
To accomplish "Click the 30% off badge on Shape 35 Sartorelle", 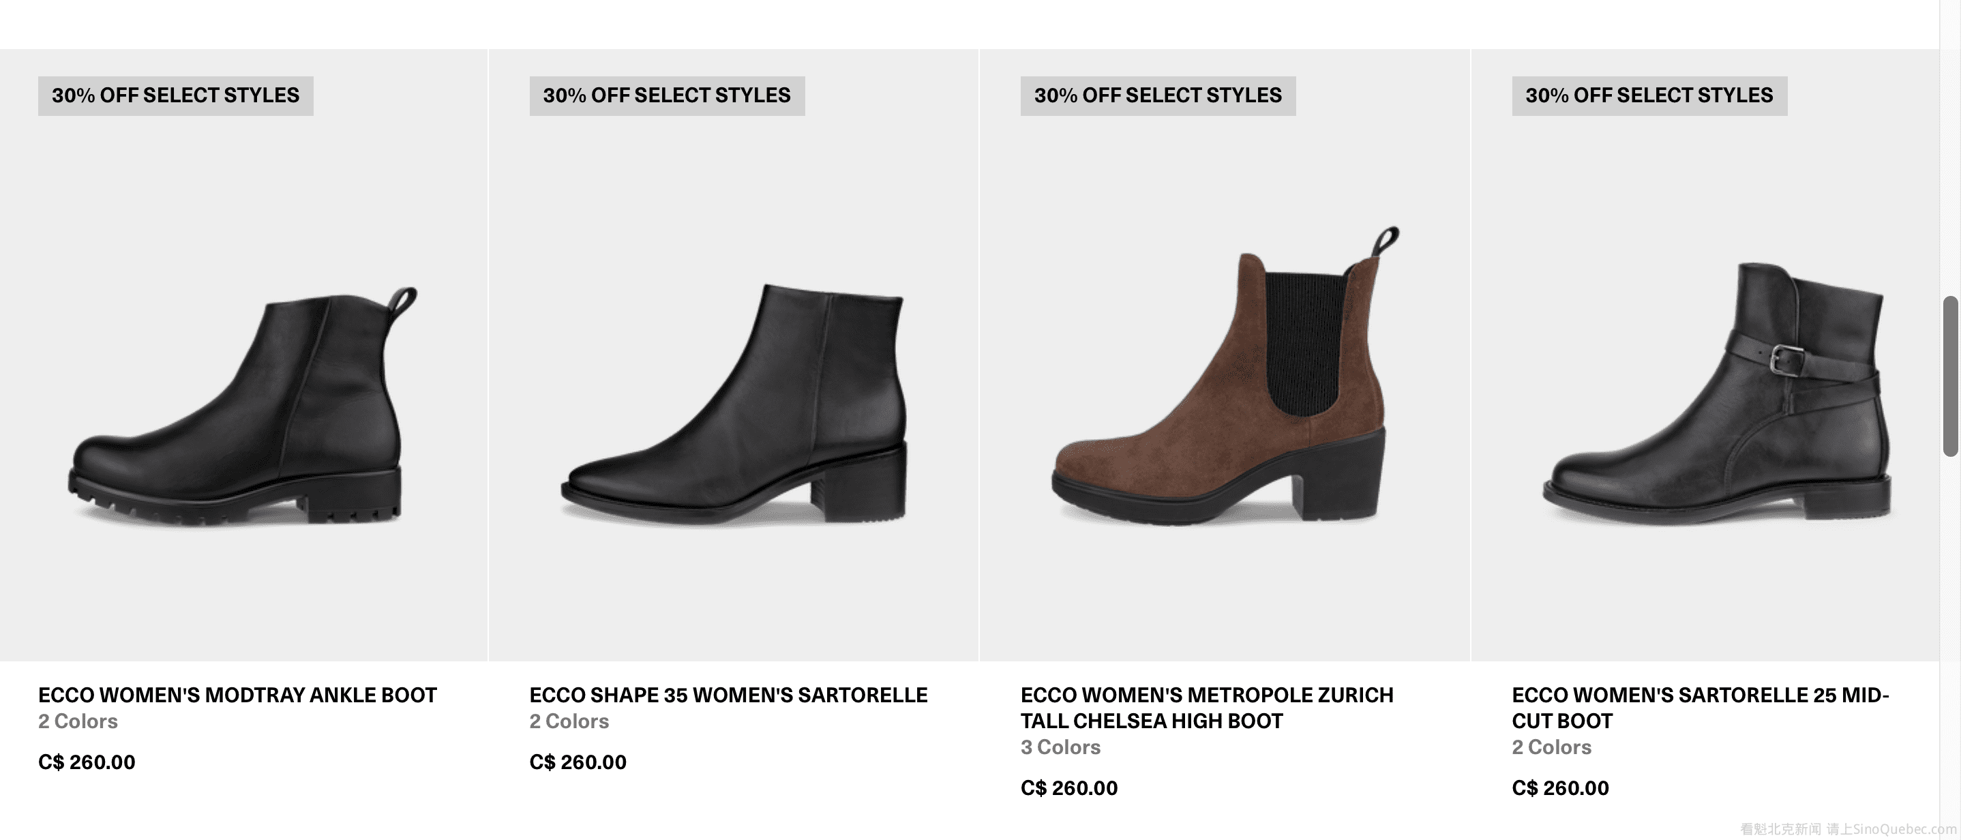I will 667,96.
